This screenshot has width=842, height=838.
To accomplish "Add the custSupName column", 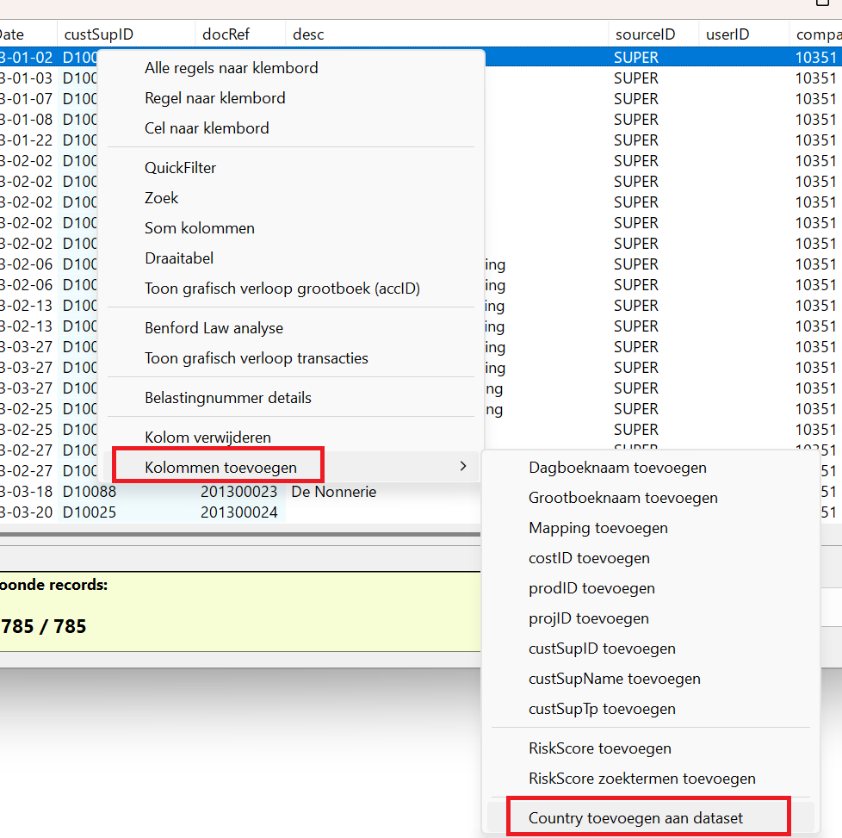I will click(x=614, y=679).
